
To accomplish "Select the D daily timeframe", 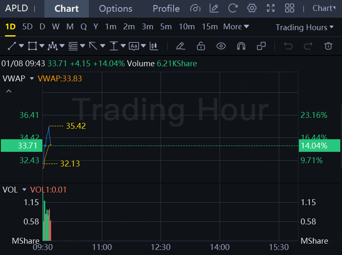I will [x=42, y=27].
